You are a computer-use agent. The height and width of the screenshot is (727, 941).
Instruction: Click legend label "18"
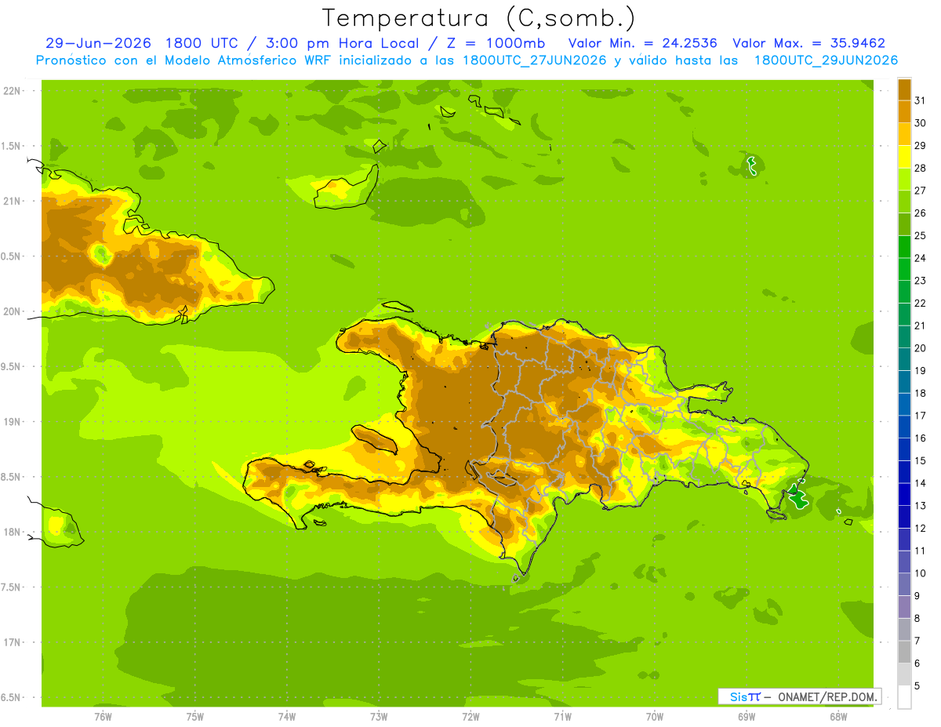pyautogui.click(x=920, y=393)
